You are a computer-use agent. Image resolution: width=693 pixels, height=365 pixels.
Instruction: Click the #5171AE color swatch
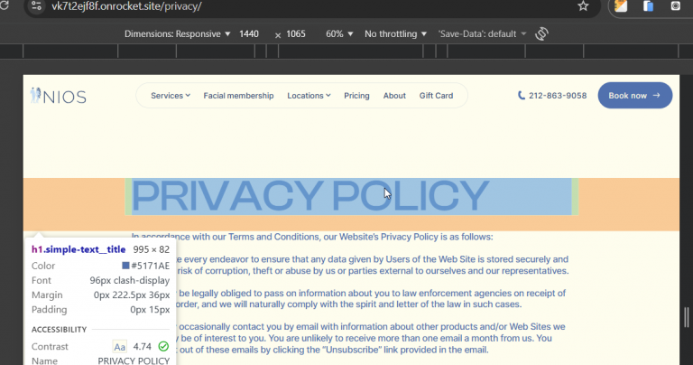click(125, 266)
